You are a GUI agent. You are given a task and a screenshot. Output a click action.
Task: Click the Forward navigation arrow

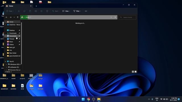pos(11,17)
